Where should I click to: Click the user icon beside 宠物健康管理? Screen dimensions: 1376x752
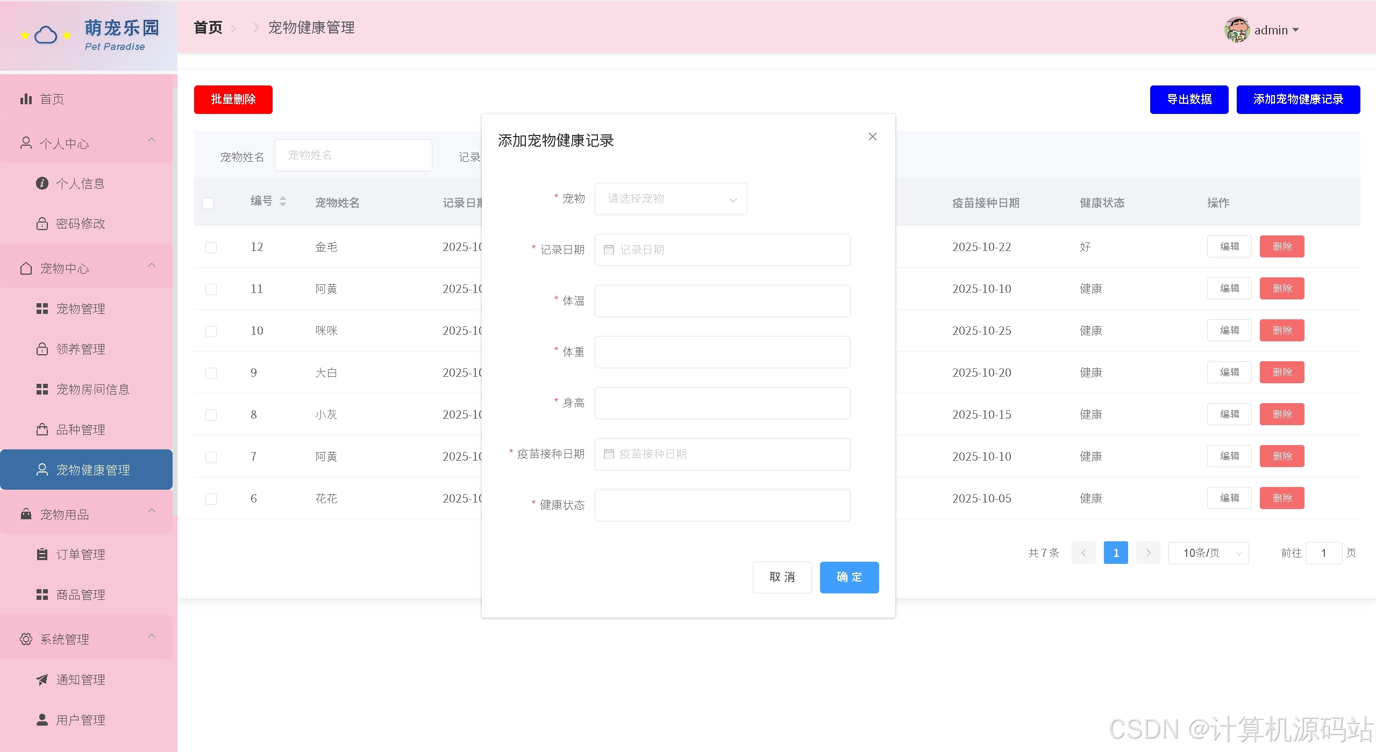pos(42,470)
